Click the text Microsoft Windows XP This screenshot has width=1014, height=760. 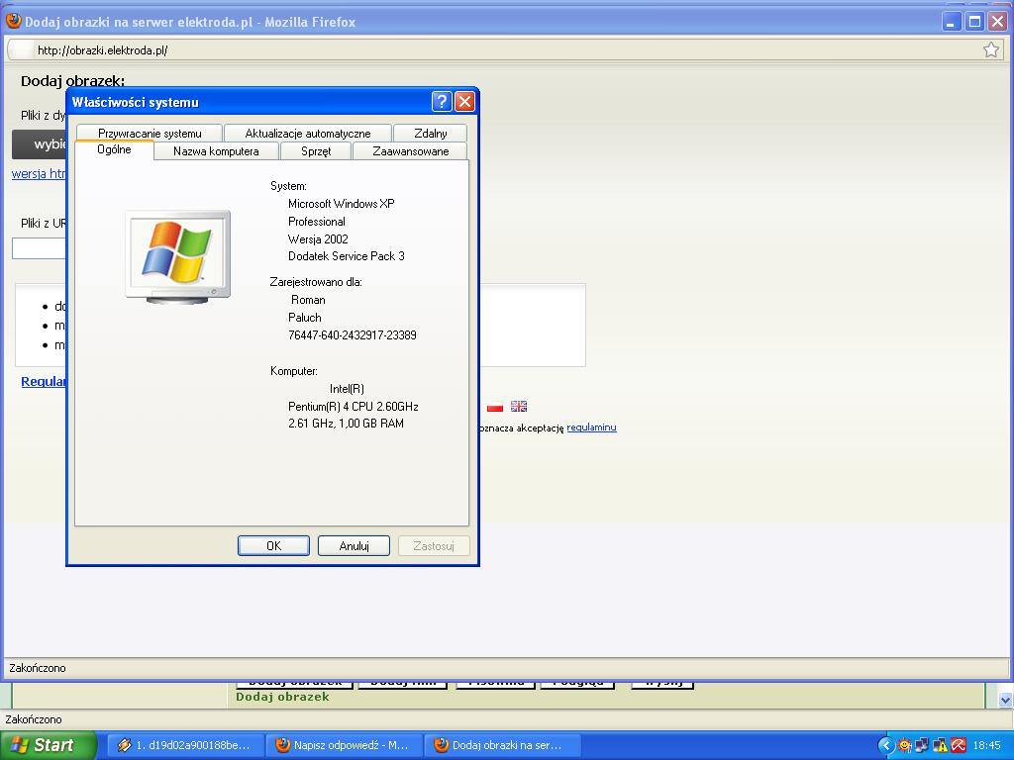341,204
